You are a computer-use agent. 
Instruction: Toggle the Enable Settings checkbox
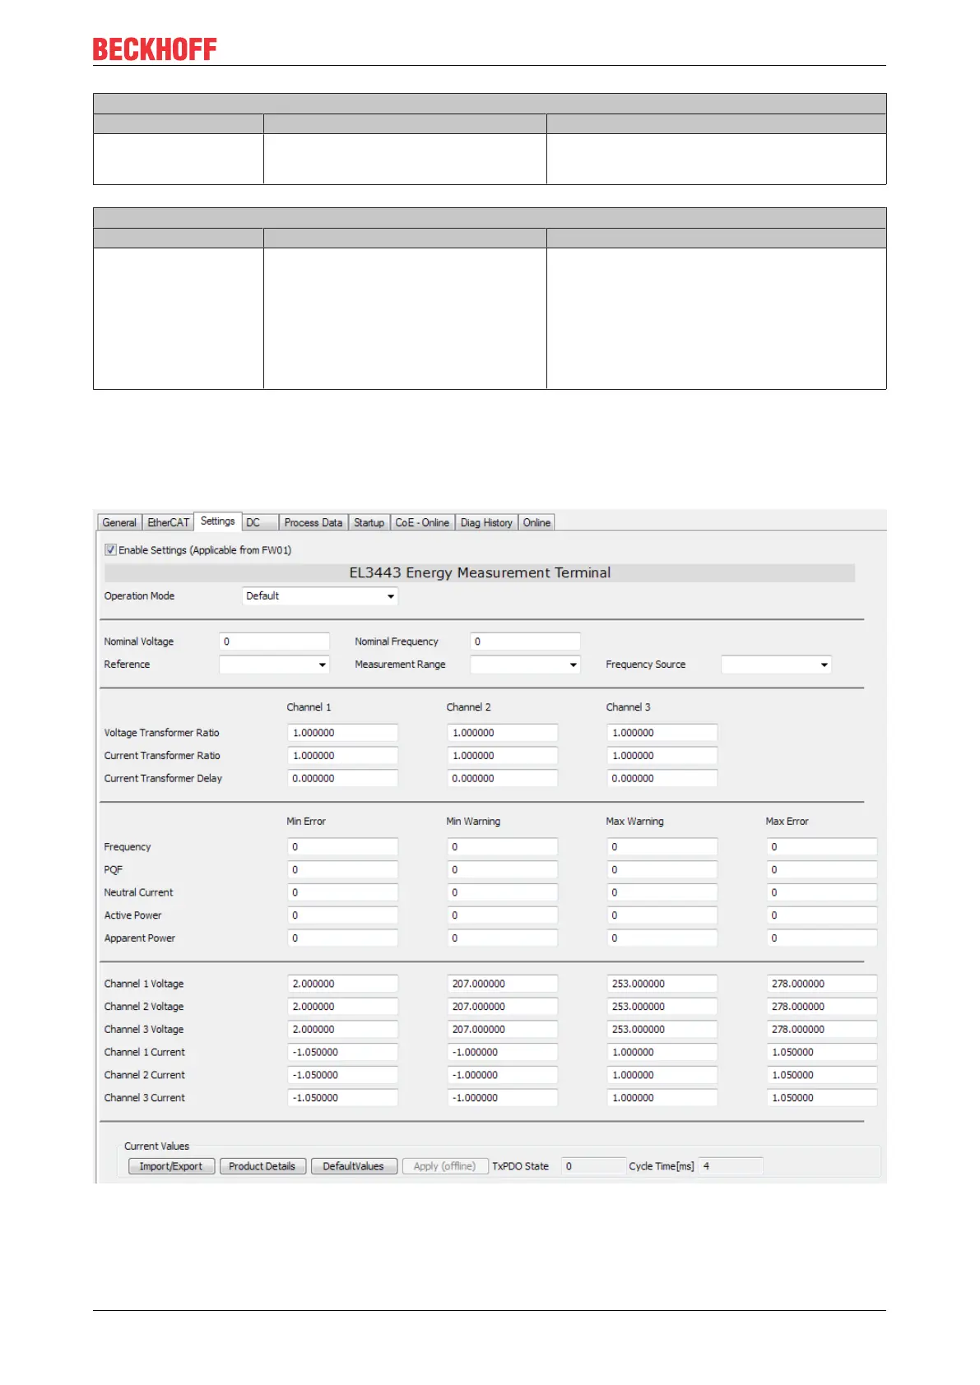coord(110,549)
